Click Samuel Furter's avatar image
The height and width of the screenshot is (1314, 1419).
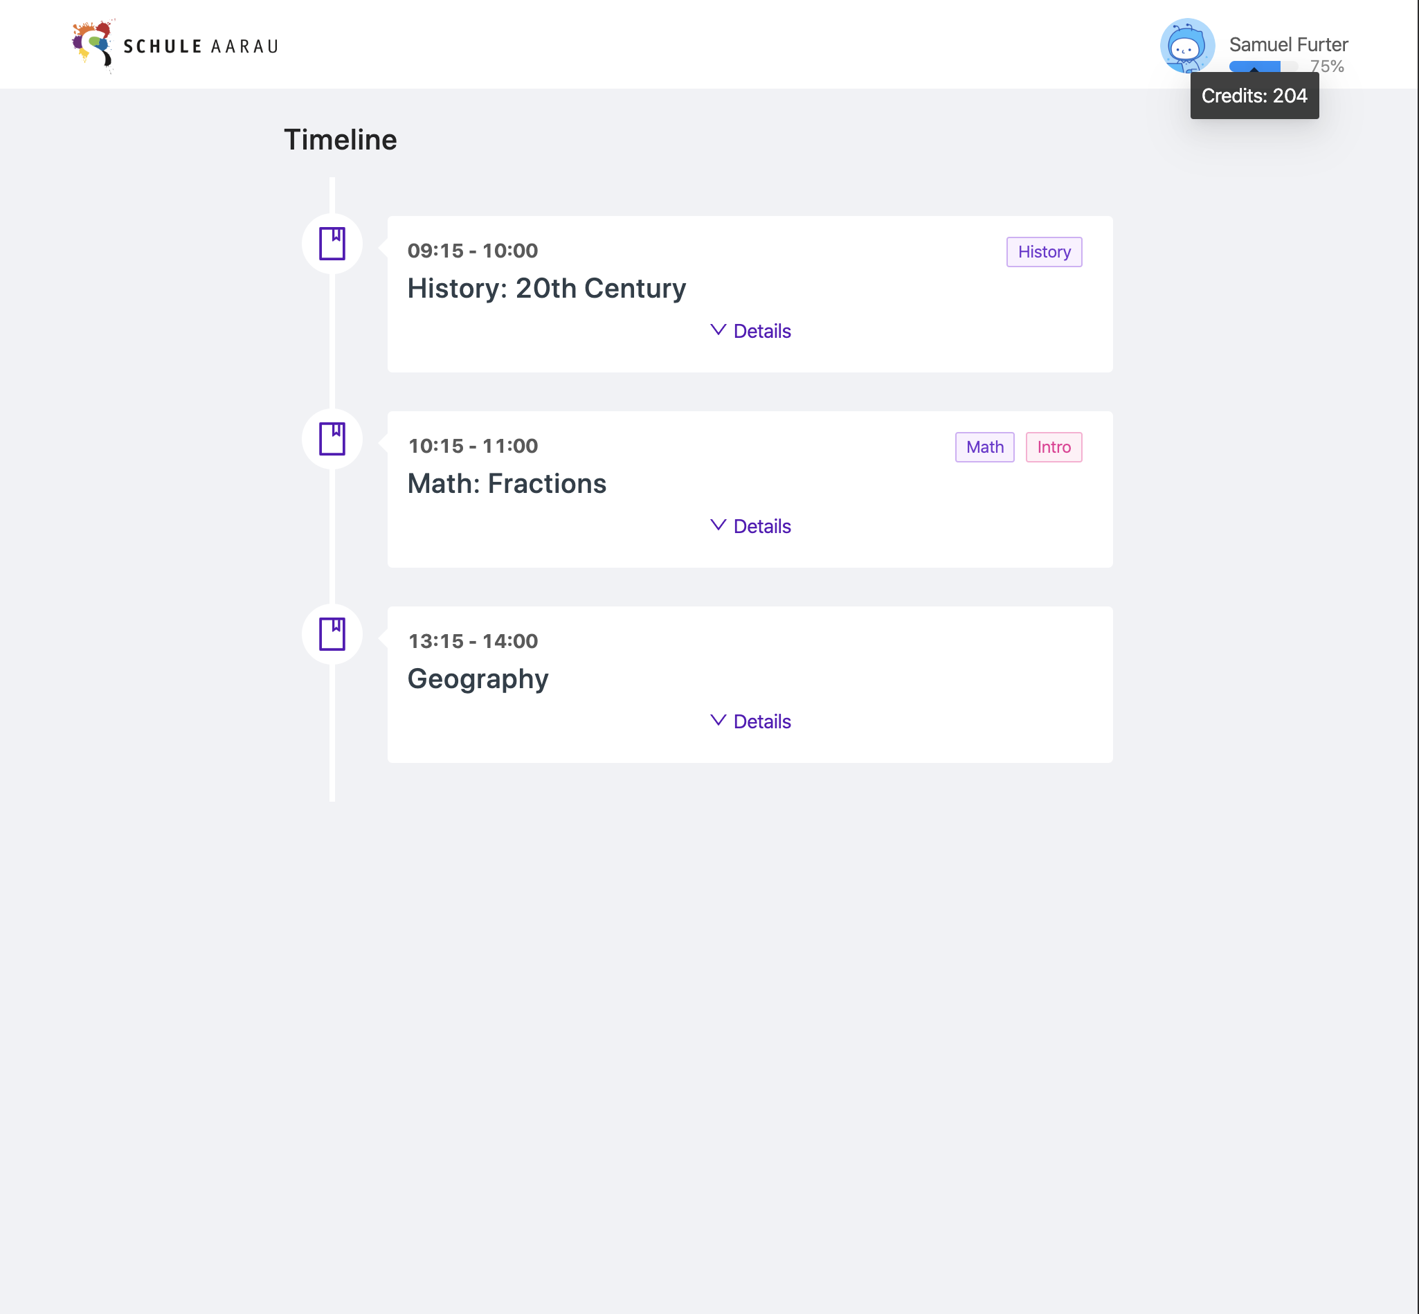coord(1186,46)
